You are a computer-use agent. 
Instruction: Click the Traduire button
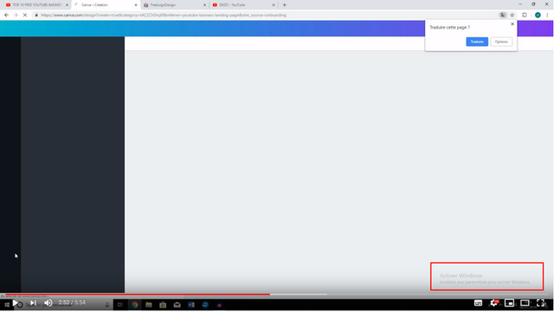click(x=477, y=41)
